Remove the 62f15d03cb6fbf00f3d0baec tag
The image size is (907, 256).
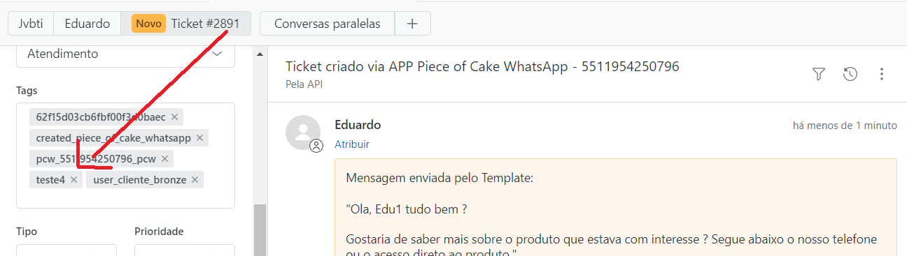(174, 116)
